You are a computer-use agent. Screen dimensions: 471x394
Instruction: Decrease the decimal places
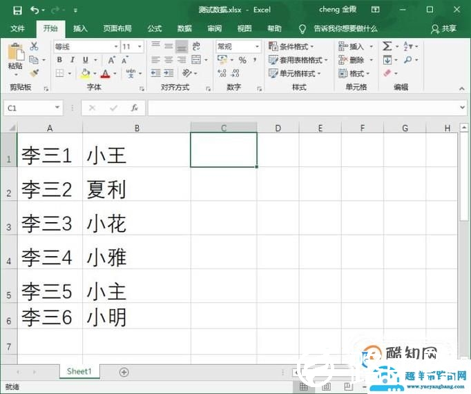click(x=236, y=73)
